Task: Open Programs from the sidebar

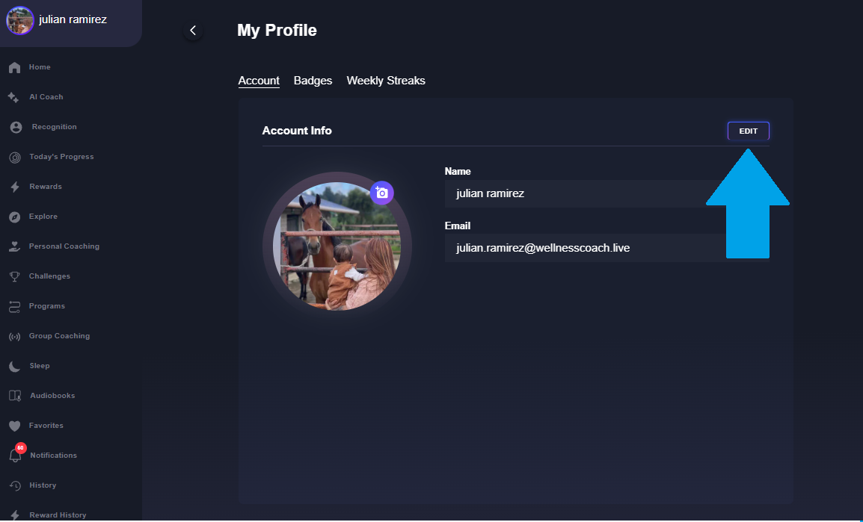Action: 47,306
